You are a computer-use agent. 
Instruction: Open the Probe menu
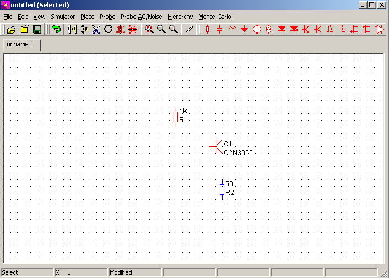[x=107, y=17]
